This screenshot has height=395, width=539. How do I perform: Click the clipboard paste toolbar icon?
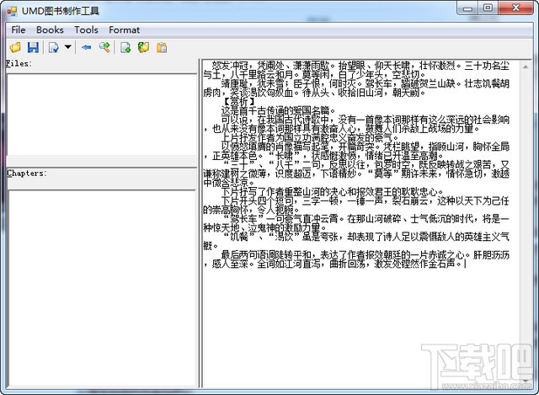(x=162, y=47)
